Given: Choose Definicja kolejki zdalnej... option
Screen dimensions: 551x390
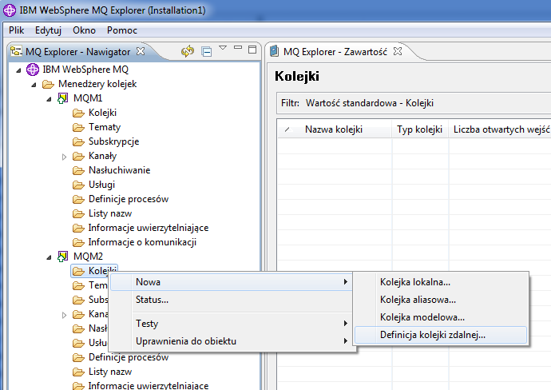Looking at the screenshot, I should click(441, 335).
